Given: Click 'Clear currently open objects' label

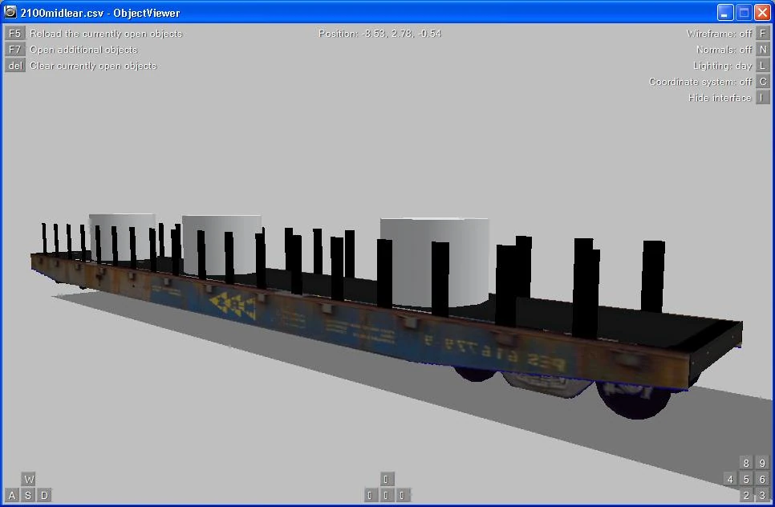Looking at the screenshot, I should click(93, 66).
